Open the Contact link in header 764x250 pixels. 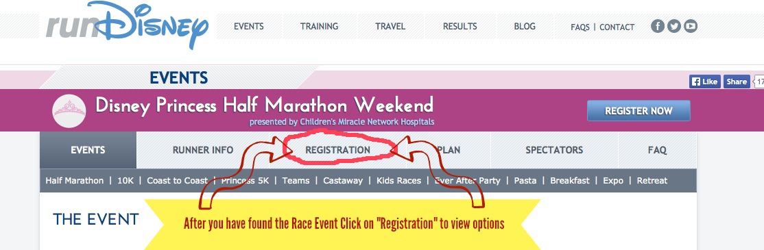pyautogui.click(x=617, y=27)
